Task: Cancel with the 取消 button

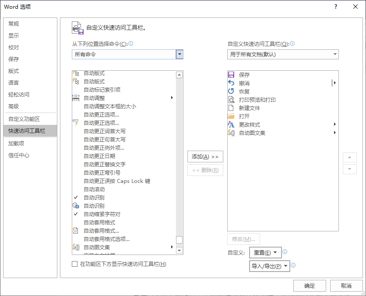Action: [346, 286]
